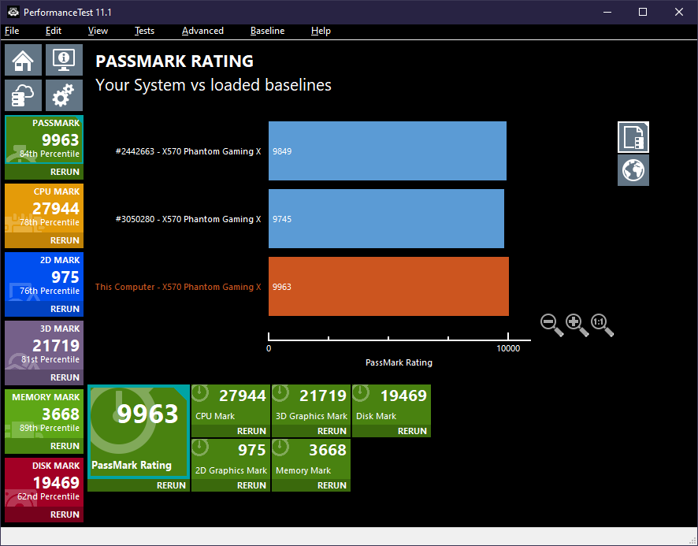Zoom in the chart with plus magnifier
Image resolution: width=698 pixels, height=546 pixels.
[577, 325]
